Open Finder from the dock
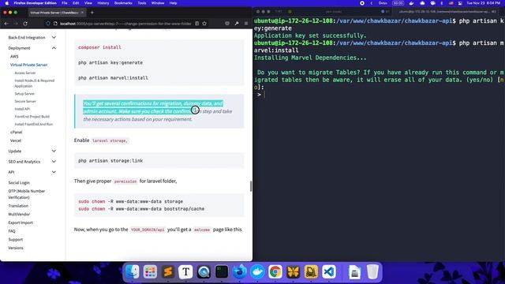This screenshot has width=505, height=284. pos(133,271)
